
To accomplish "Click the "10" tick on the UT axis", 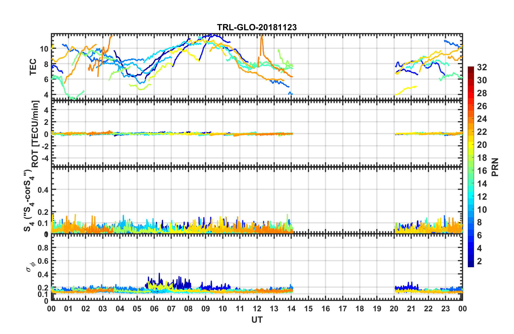I will pyautogui.click(x=223, y=309).
